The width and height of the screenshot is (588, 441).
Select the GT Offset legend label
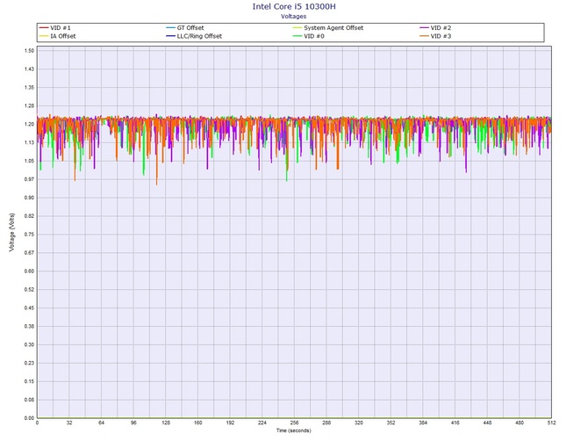click(x=190, y=28)
